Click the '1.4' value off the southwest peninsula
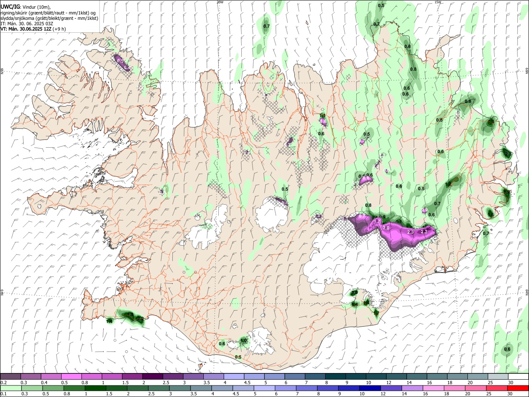 (x=110, y=321)
